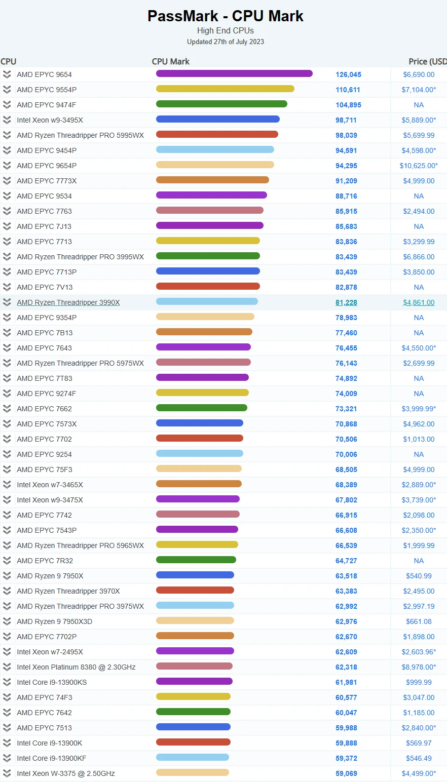Open the AMD Ryzen Threadripper 3990X link
The image size is (447, 782).
[x=68, y=302]
